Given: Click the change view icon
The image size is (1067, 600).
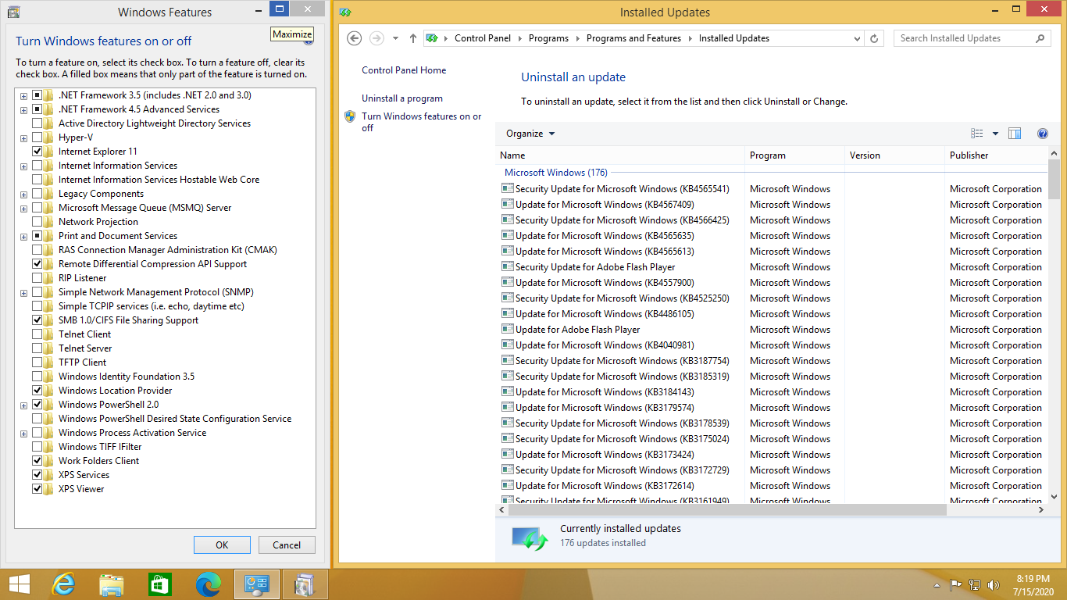Looking at the screenshot, I should point(976,134).
